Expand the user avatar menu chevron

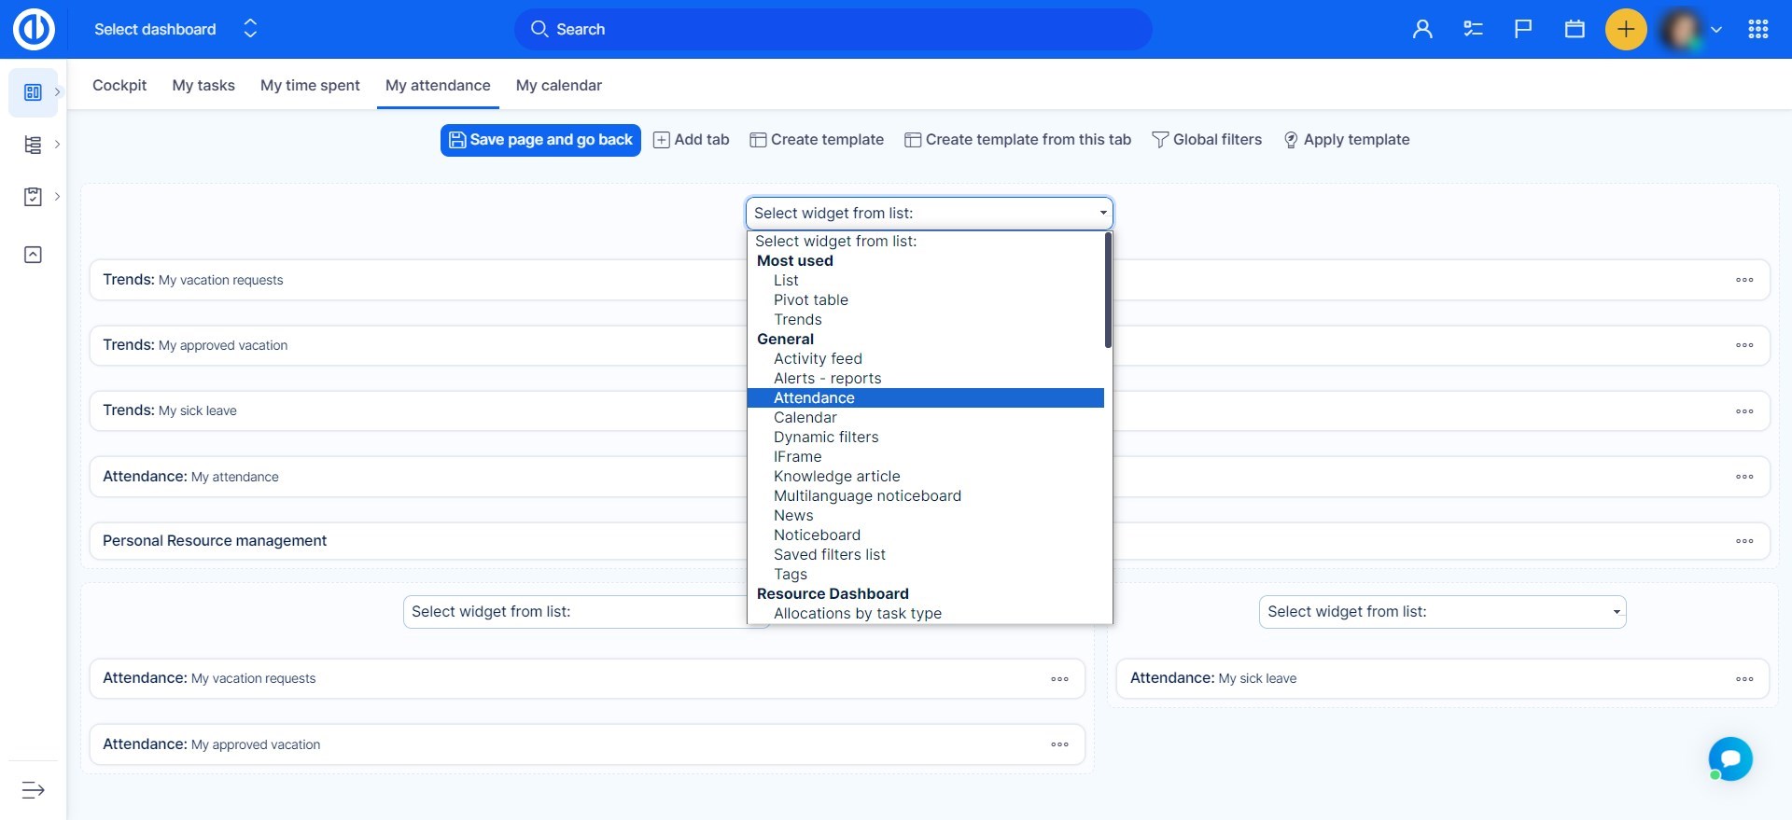click(x=1715, y=30)
